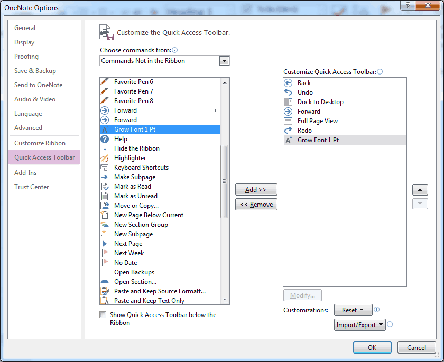Select the Highlighter icon in the commands list
Screen dimensions: 444x362
(x=106, y=158)
